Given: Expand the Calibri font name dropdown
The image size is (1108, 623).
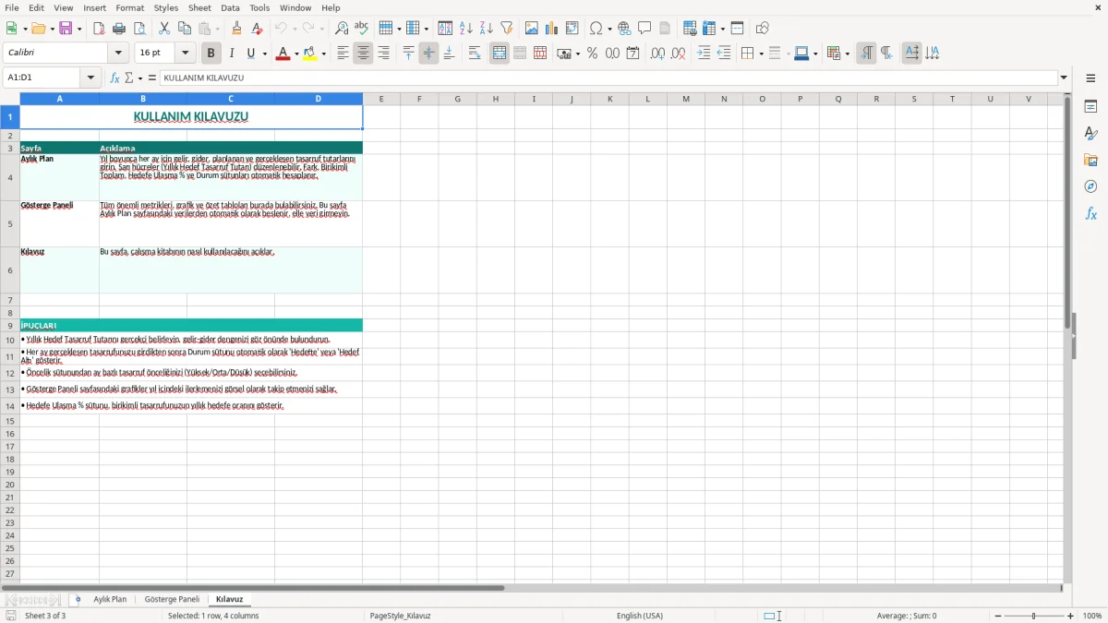Looking at the screenshot, I should (x=118, y=54).
